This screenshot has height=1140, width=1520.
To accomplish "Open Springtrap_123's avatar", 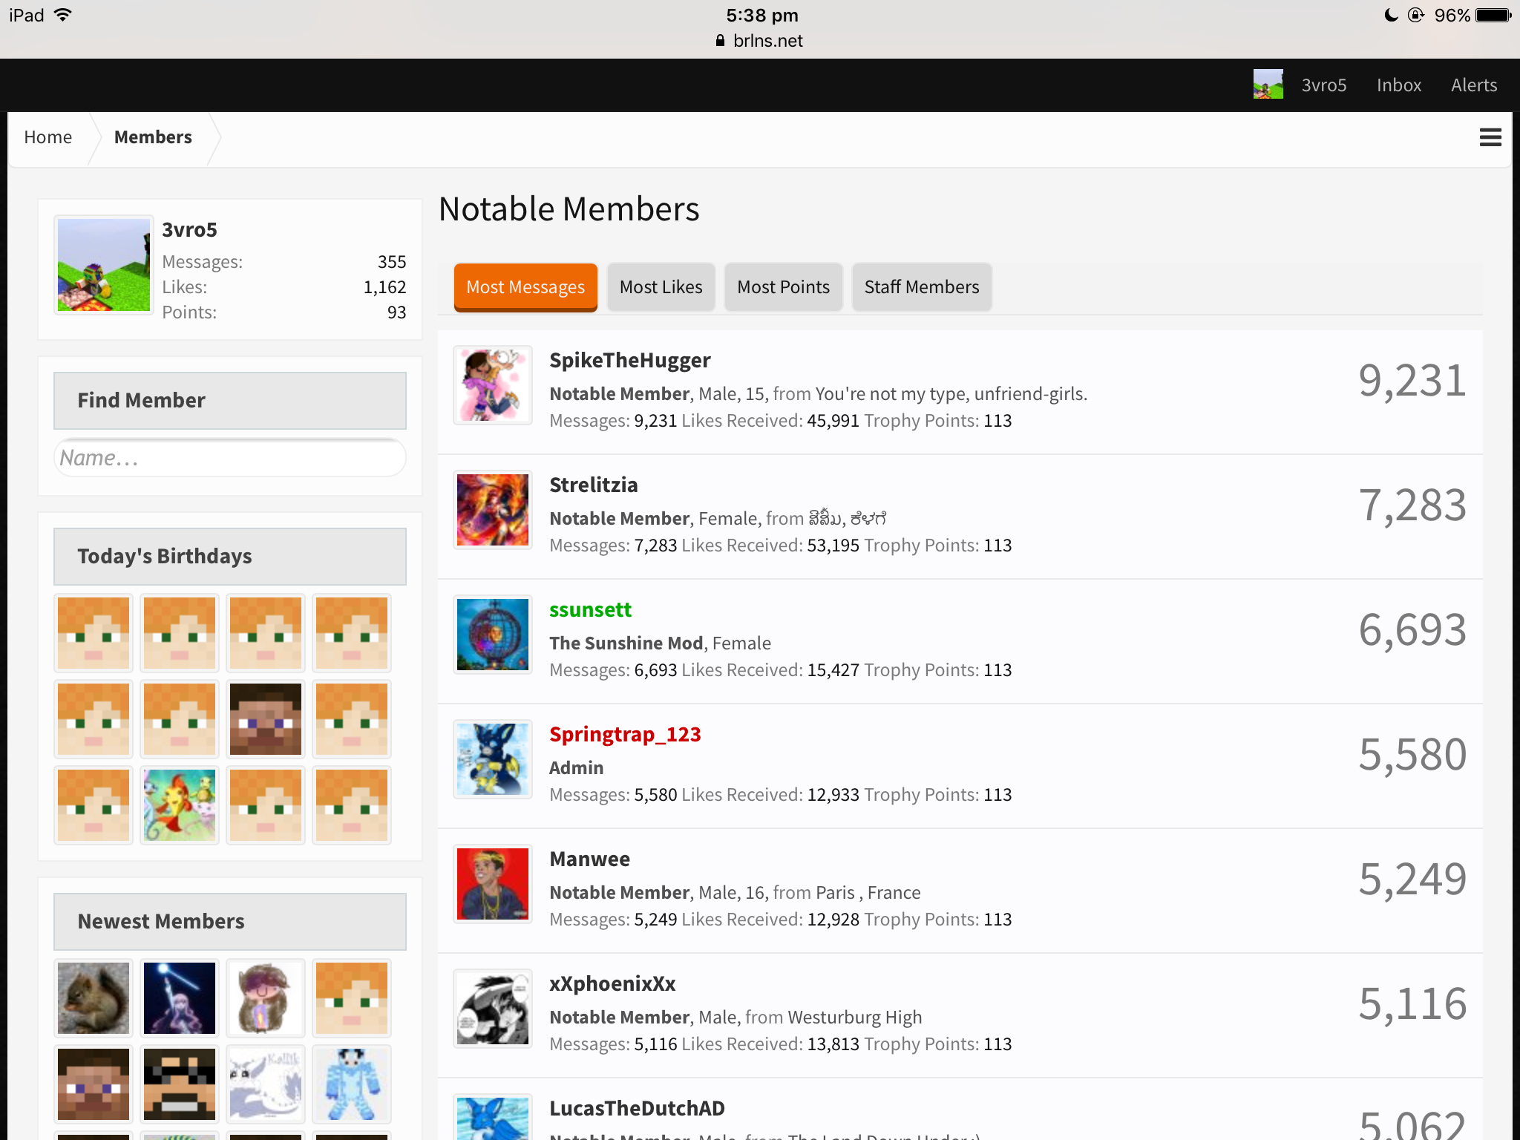I will (493, 759).
